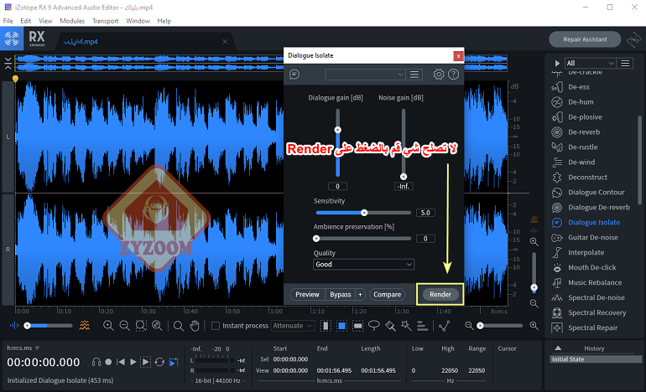Image resolution: width=646 pixels, height=392 pixels.
Task: Select the frequency selection tool
Action: point(358,326)
